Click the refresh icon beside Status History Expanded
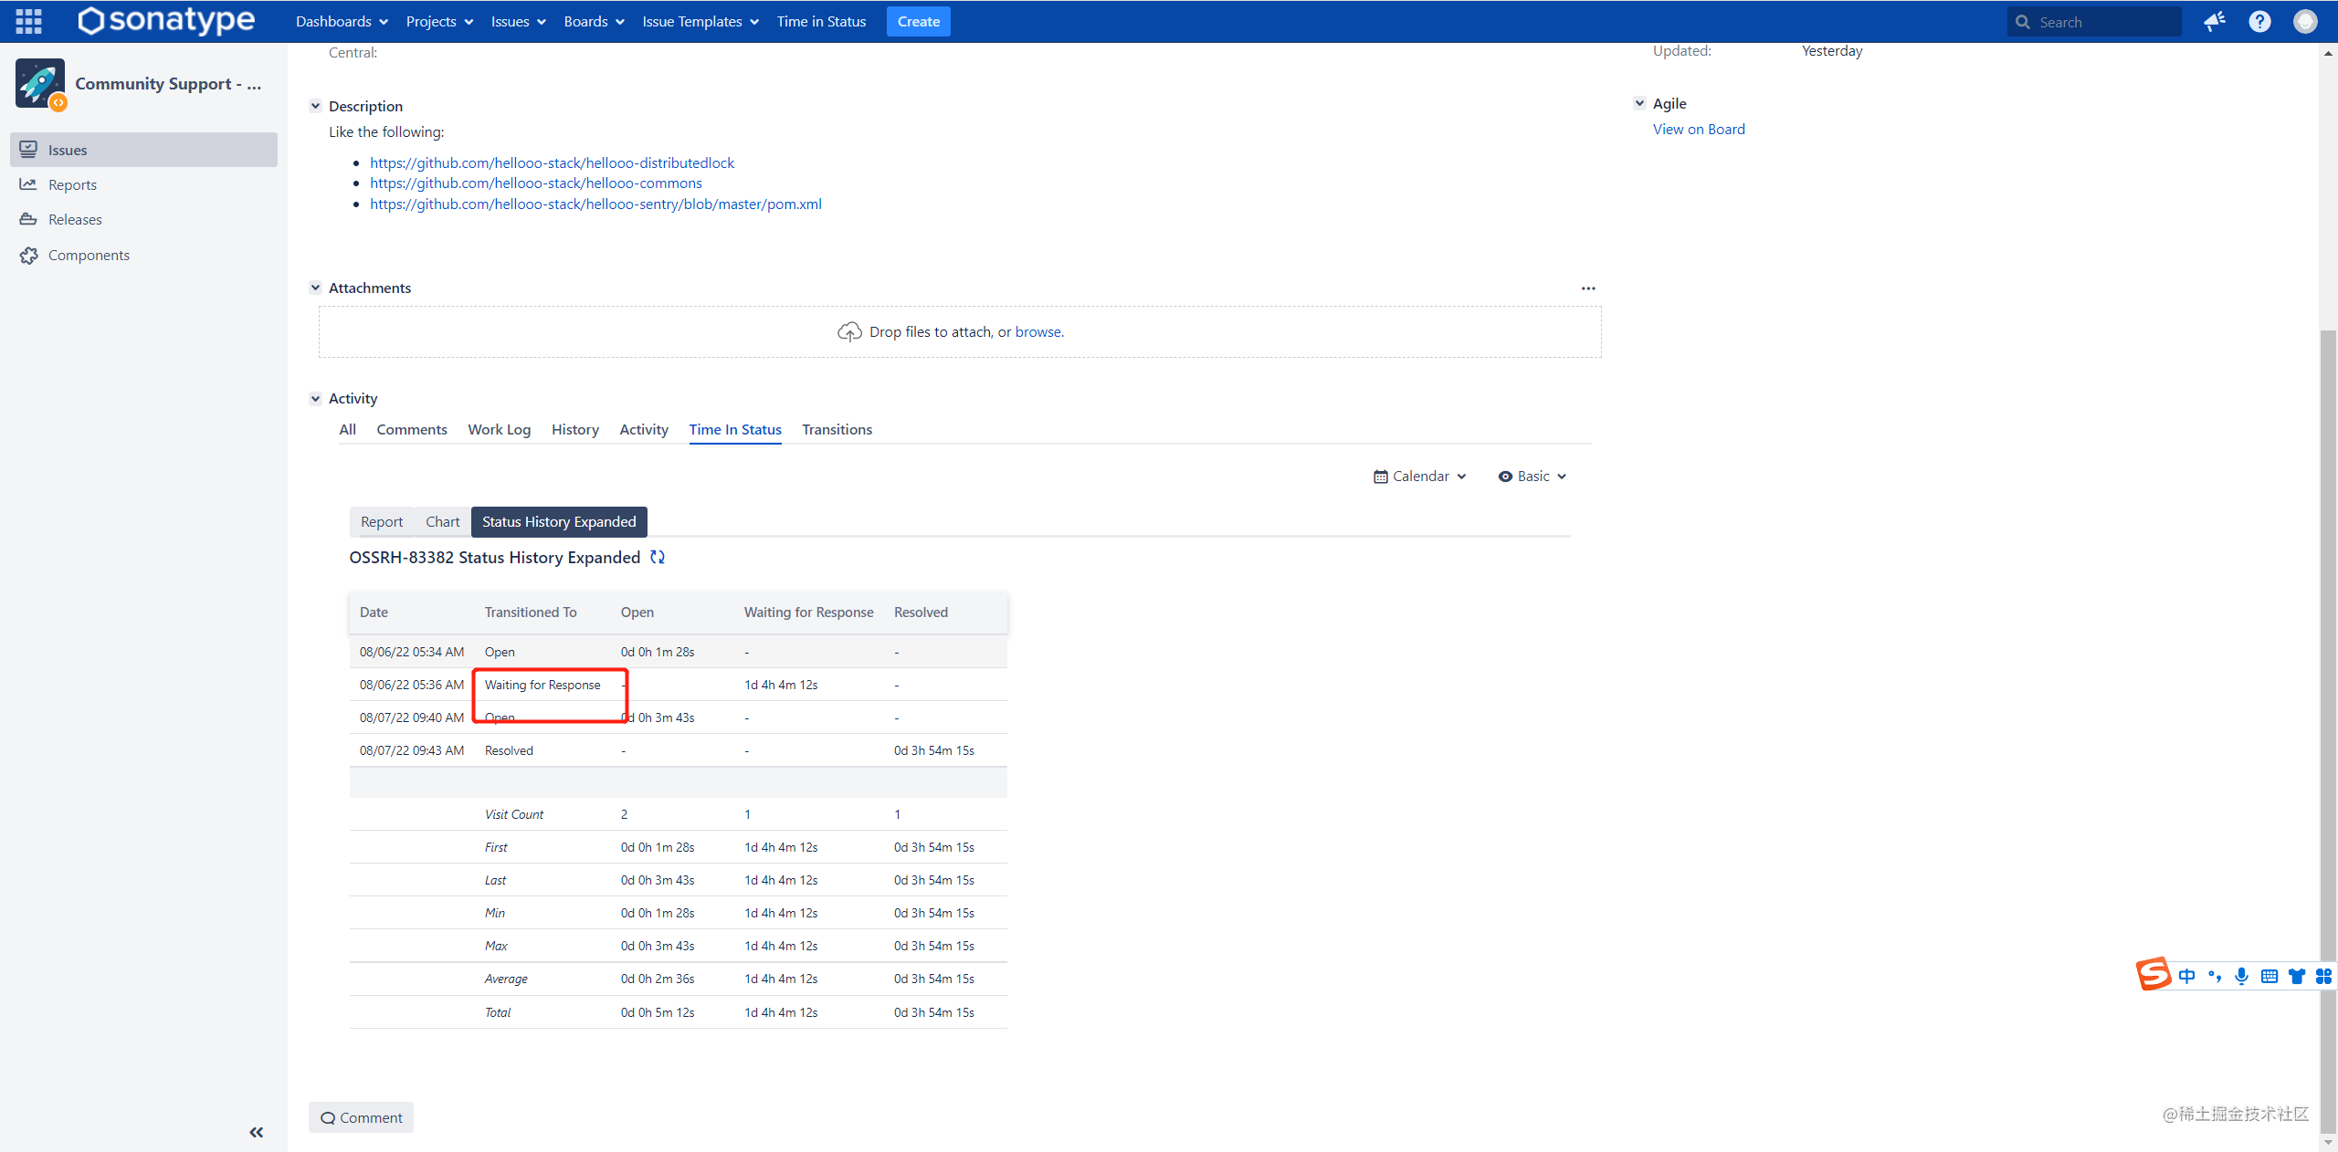The height and width of the screenshot is (1152, 2338). pos(657,557)
